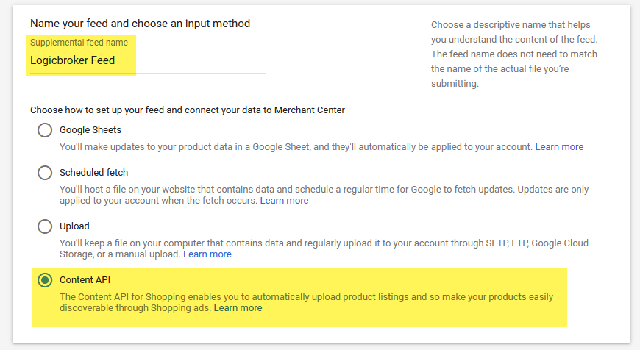Screen dimensions: 640x350
Task: Open Learn more link for Scheduled fetch
Action: (284, 201)
